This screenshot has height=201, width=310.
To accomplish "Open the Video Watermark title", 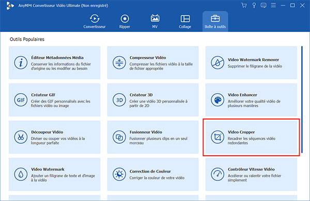I will click(48, 169).
